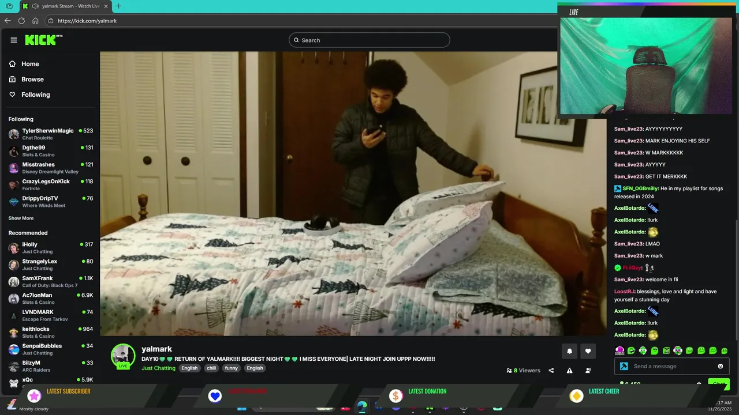This screenshot has height=415, width=739.
Task: Reload the page with refresh icon
Action: coord(21,21)
